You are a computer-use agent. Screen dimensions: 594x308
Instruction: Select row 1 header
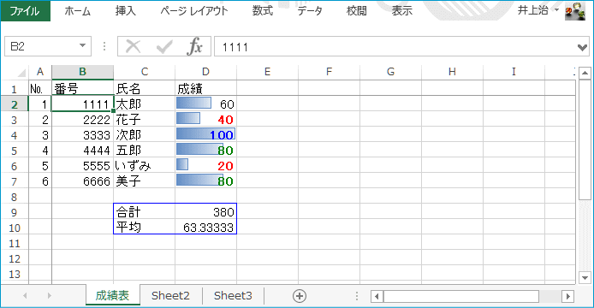click(14, 89)
